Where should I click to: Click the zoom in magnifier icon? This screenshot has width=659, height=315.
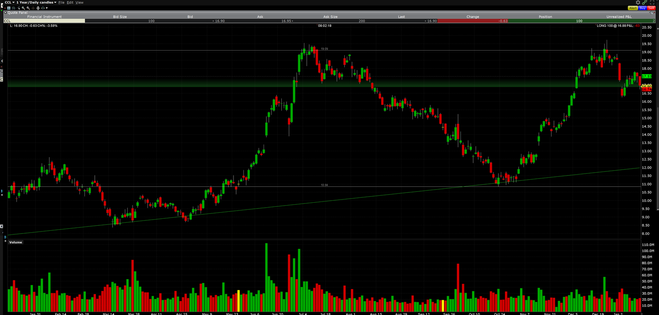pos(23,8)
